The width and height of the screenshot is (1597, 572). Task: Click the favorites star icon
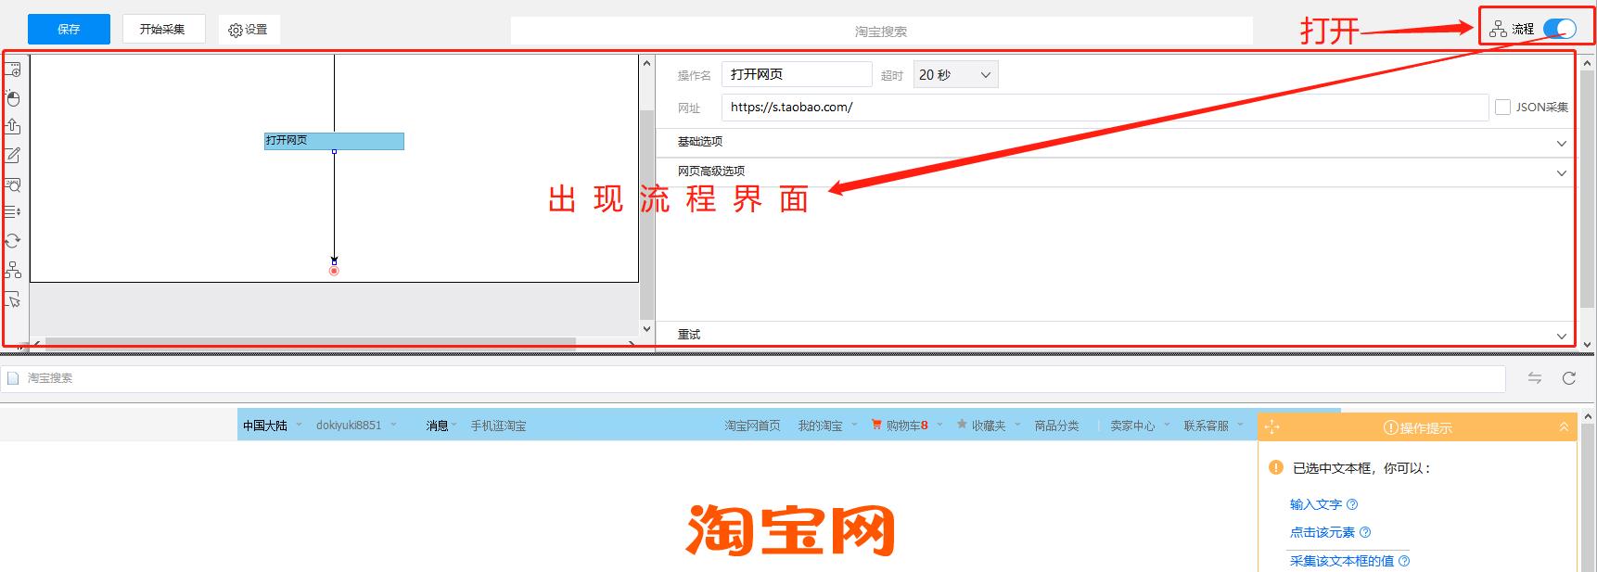click(x=962, y=425)
